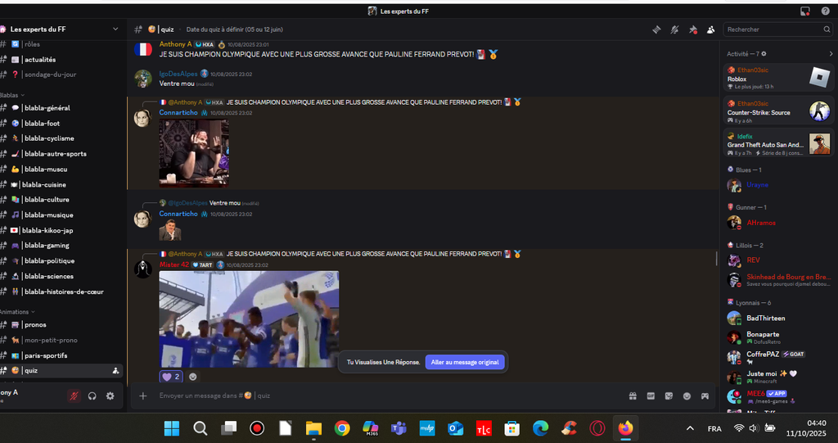Click the chat scrollbar
The image size is (838, 443).
coord(716,259)
